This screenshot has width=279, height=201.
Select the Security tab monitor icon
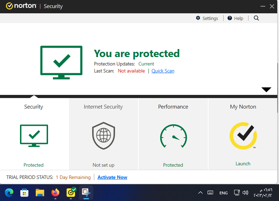(34, 136)
